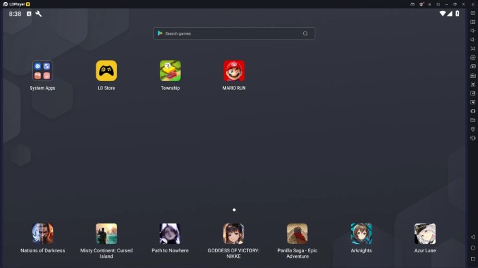Click the volume up sidebar icon

[473, 31]
